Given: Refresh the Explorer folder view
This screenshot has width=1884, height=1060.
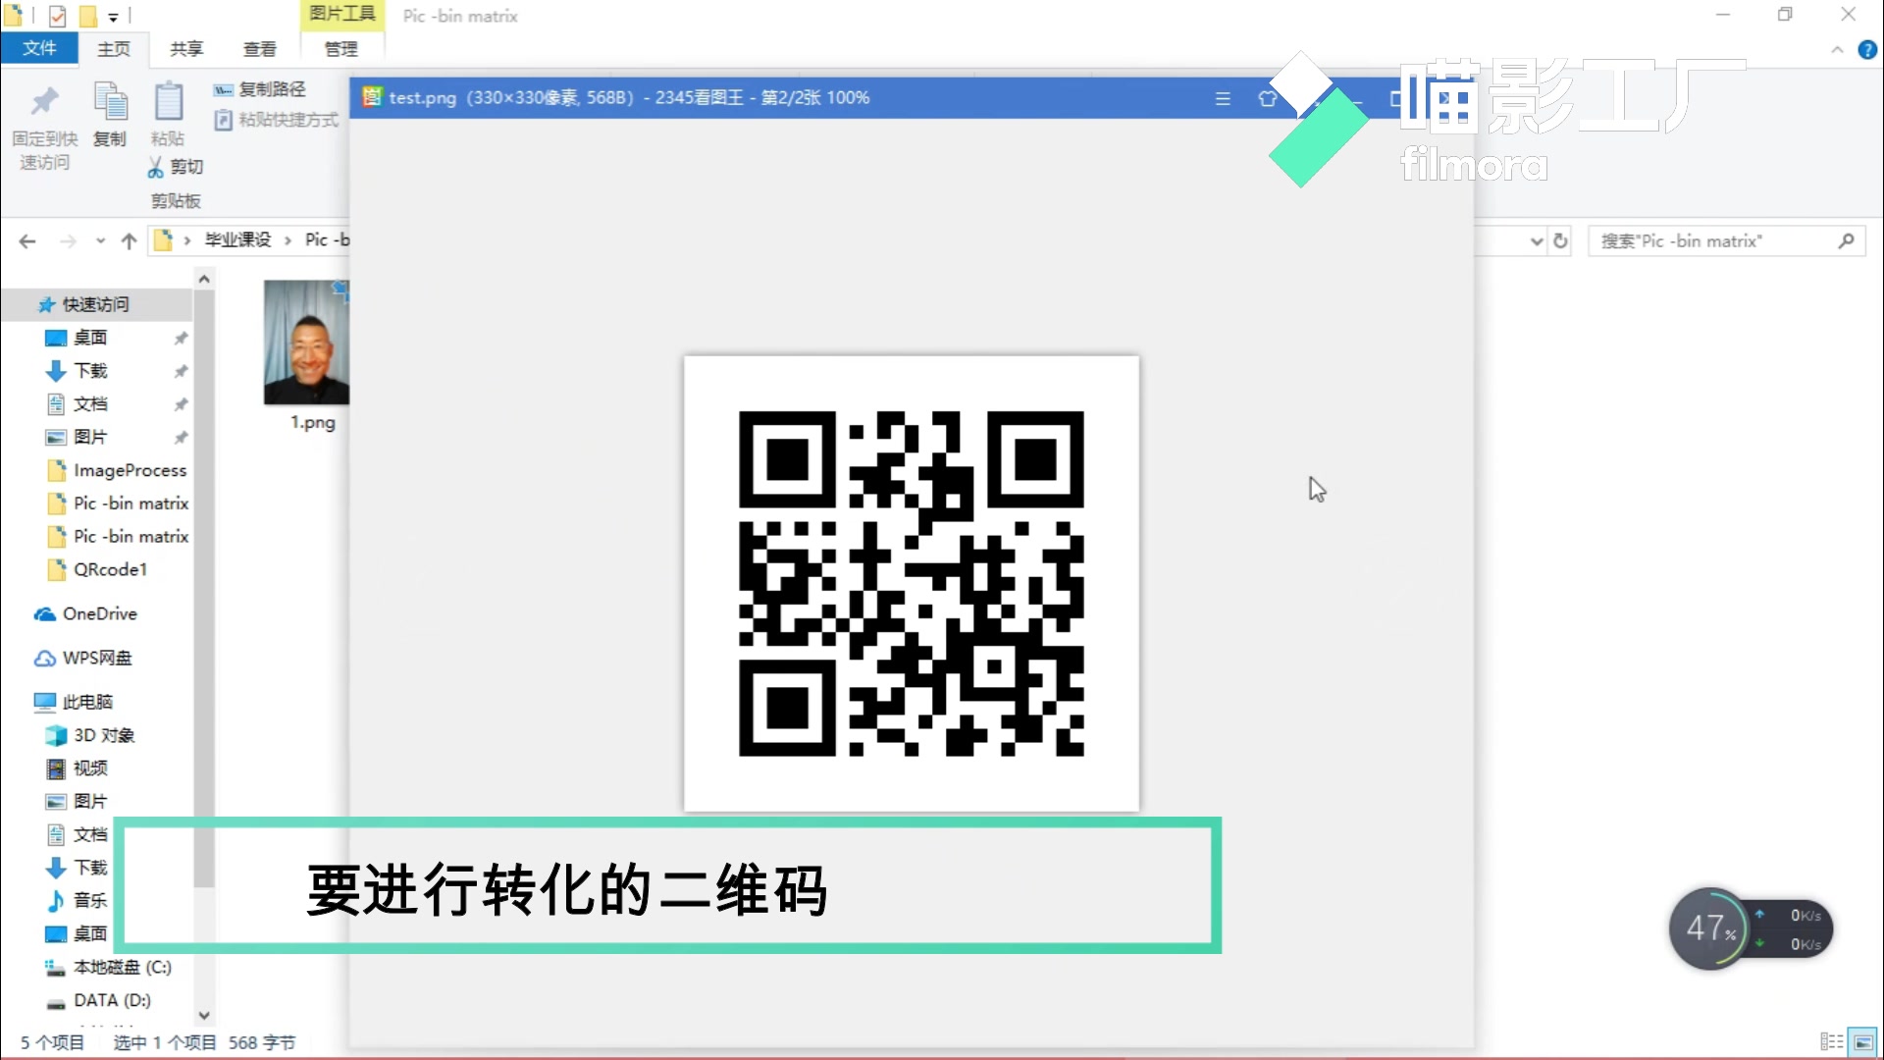Looking at the screenshot, I should pos(1560,240).
